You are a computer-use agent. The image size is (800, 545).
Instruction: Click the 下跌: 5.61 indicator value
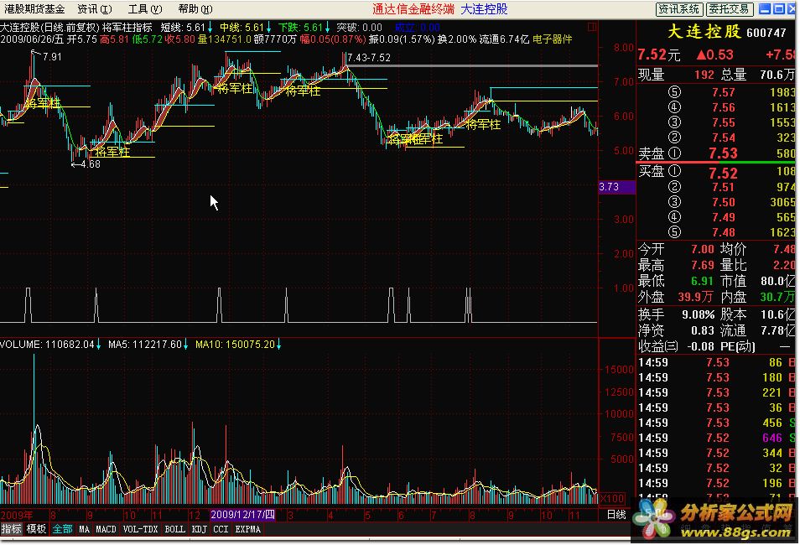[304, 28]
